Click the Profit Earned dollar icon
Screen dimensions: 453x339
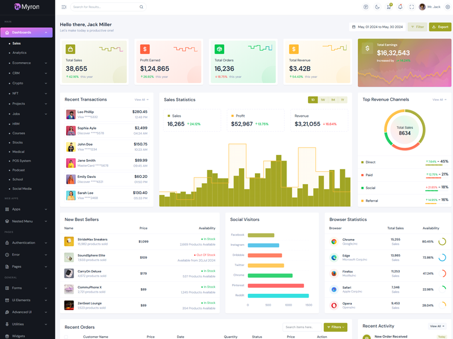(145, 49)
